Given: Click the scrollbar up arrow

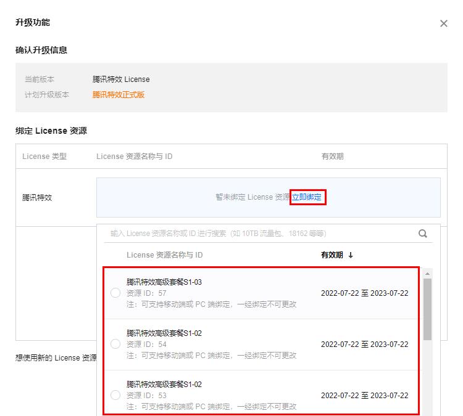Looking at the screenshot, I should point(427,274).
